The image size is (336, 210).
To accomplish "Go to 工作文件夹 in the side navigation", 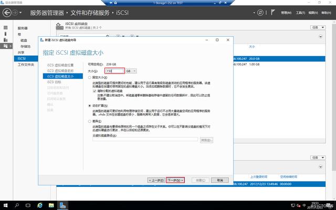I will [x=26, y=65].
